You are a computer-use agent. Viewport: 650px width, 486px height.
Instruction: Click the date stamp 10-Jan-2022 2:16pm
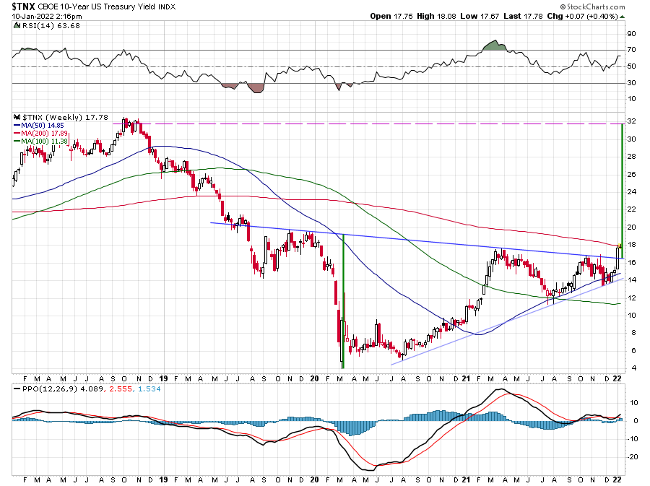tap(47, 17)
